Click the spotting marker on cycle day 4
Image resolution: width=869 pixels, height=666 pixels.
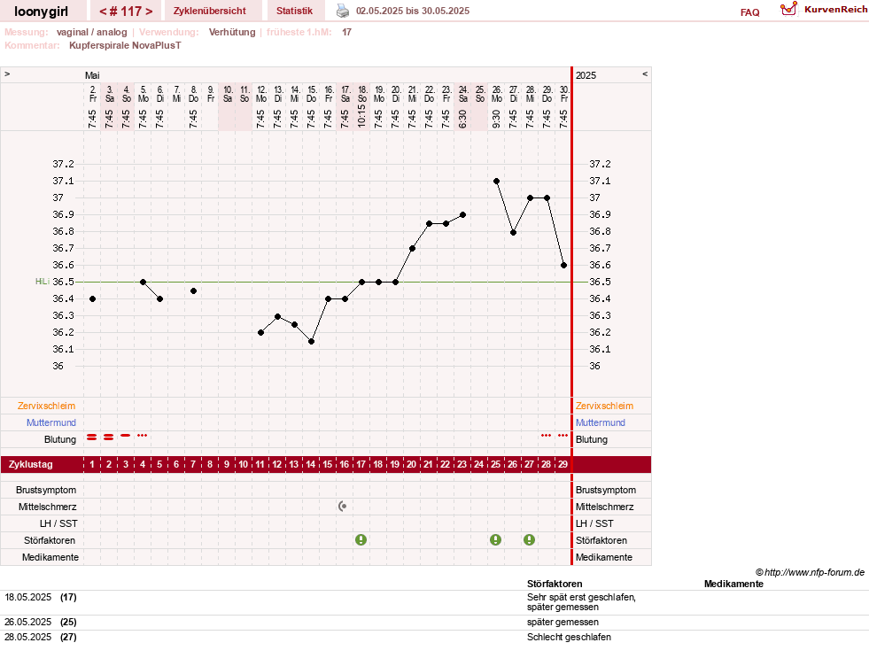click(143, 436)
